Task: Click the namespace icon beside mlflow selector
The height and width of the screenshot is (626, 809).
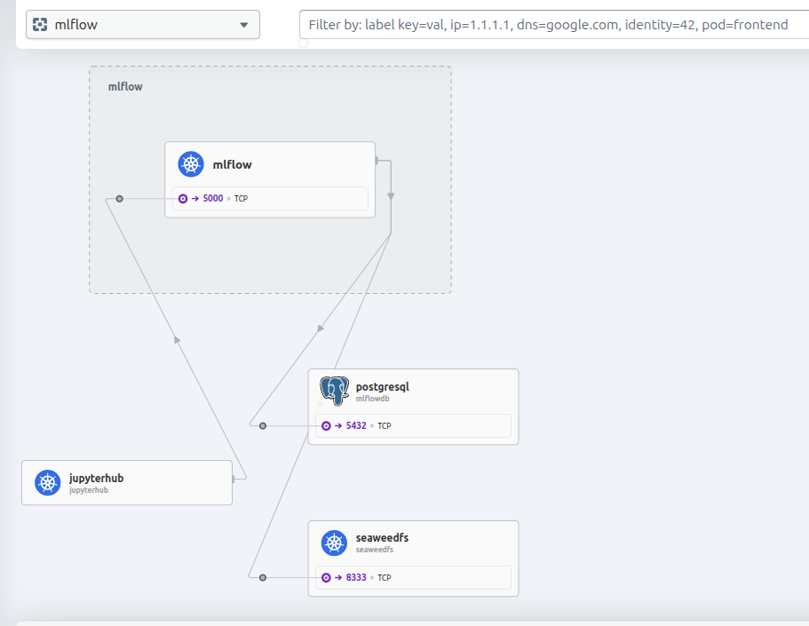Action: pos(40,24)
